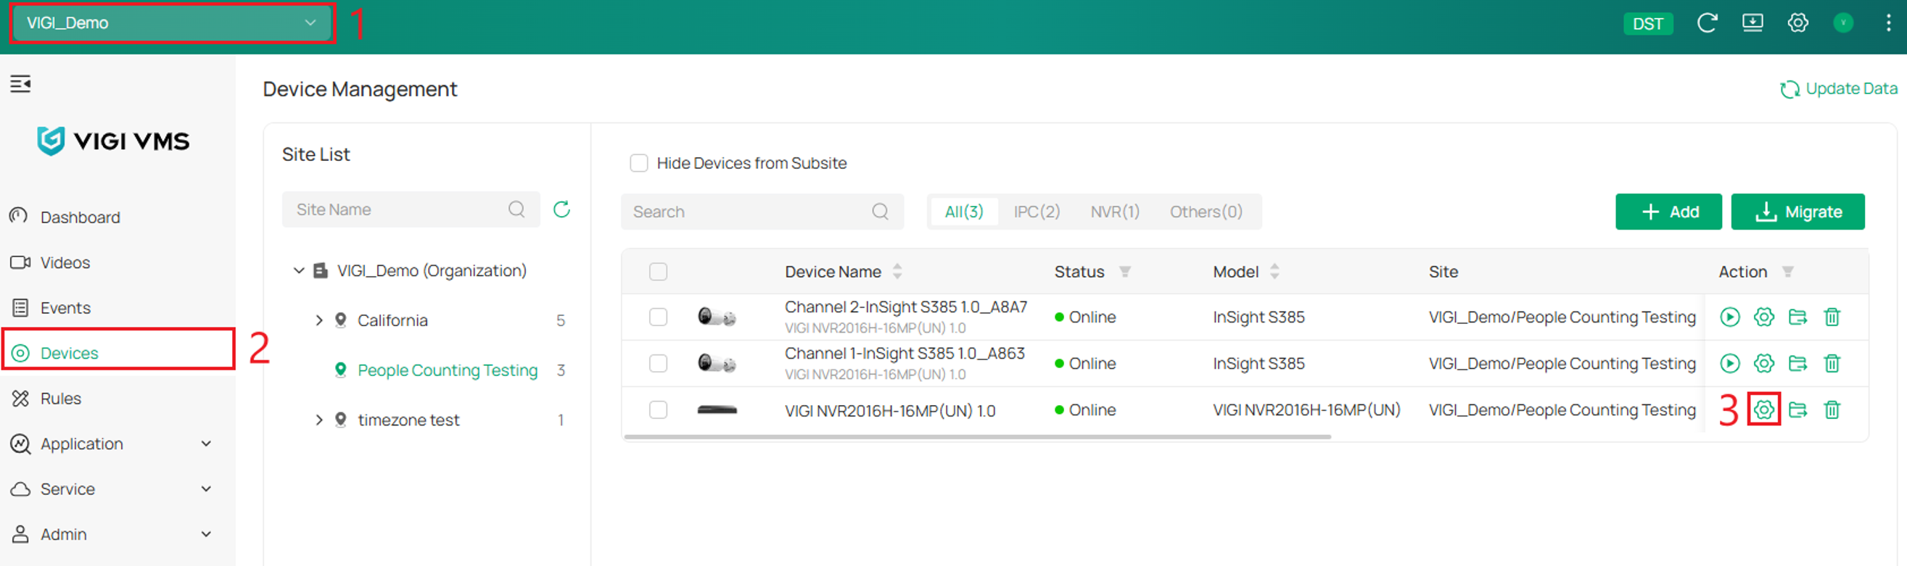Click the VIGI VMS logo

tap(113, 141)
